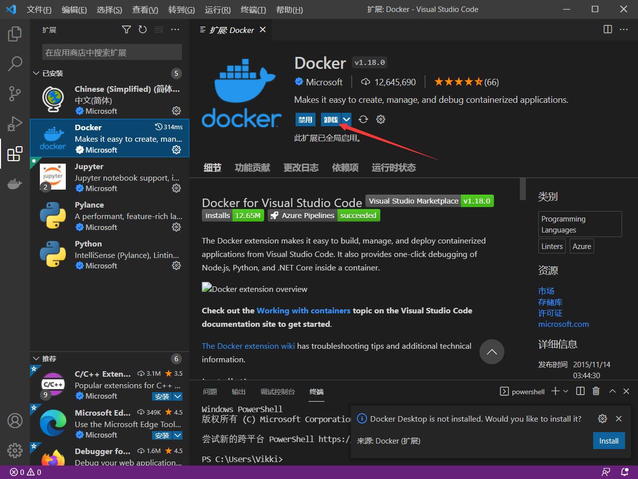Open the Accounts icon in activity bar
The image size is (638, 479).
coord(15,421)
